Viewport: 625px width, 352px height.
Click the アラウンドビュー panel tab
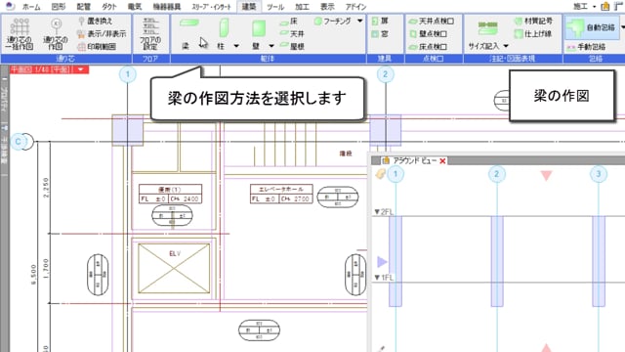(414, 160)
